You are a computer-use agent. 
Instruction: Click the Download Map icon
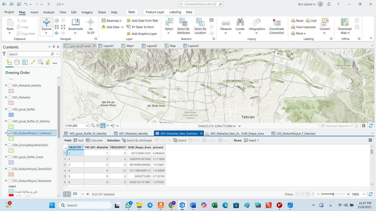tap(344, 22)
